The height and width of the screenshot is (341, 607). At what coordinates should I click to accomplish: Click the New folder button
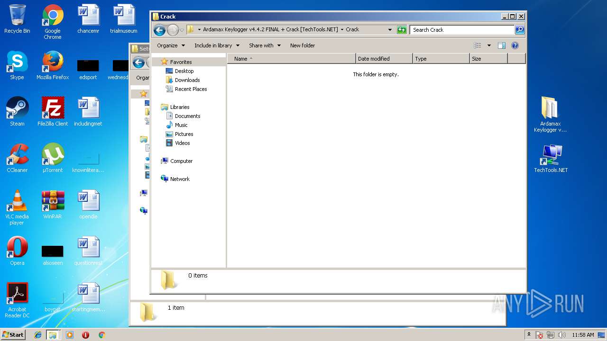[303, 45]
